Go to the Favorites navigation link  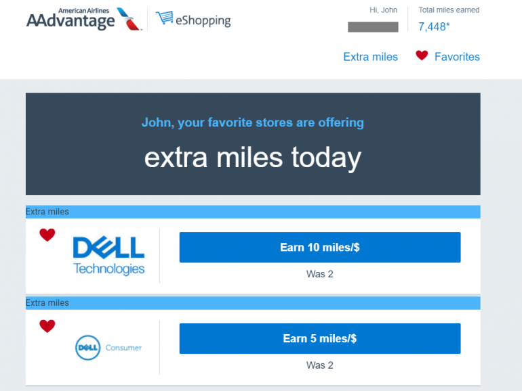[x=457, y=57]
